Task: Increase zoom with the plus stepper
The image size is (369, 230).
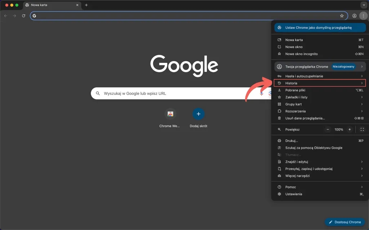Action: (349, 129)
